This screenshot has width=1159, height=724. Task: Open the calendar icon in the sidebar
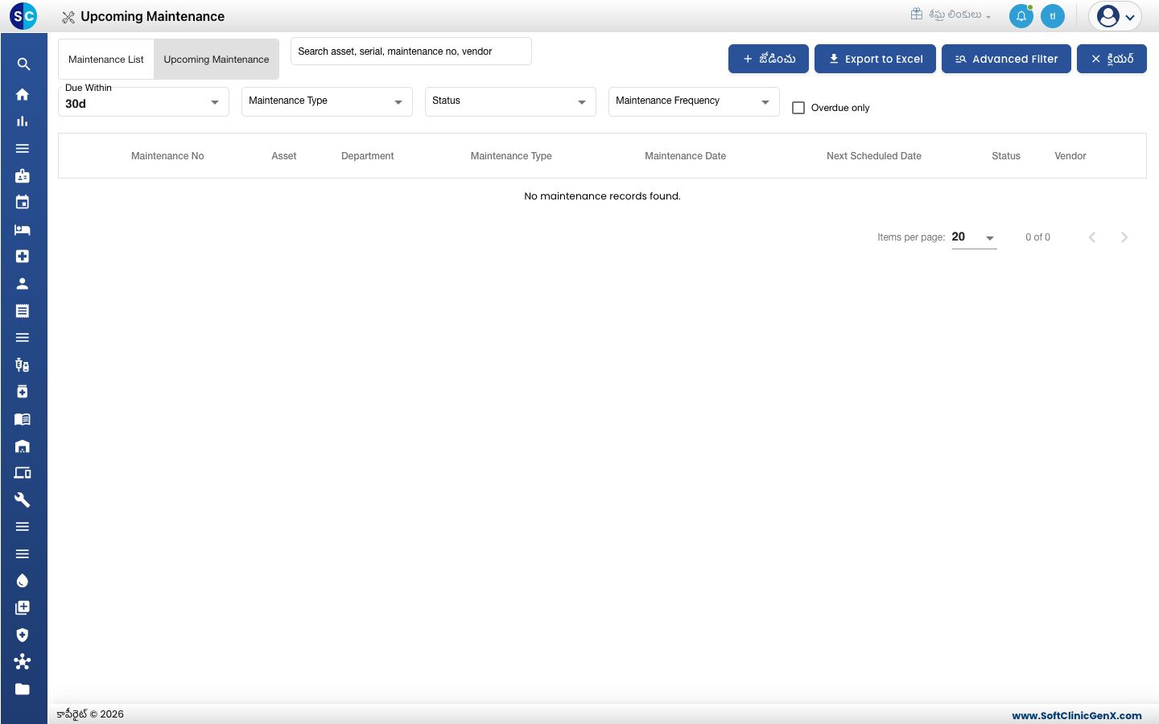click(x=23, y=202)
